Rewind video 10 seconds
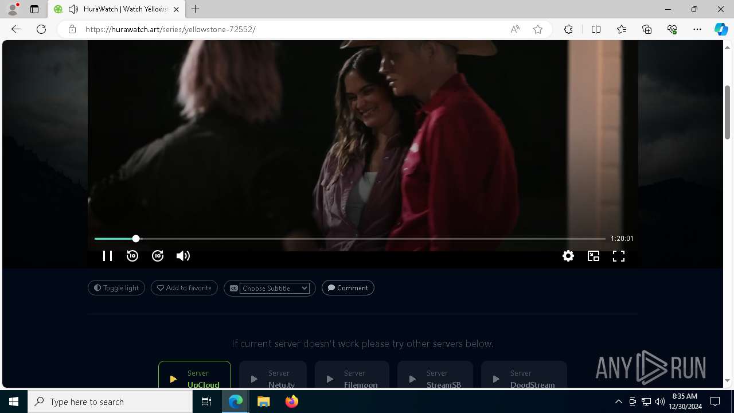The image size is (734, 413). click(132, 256)
